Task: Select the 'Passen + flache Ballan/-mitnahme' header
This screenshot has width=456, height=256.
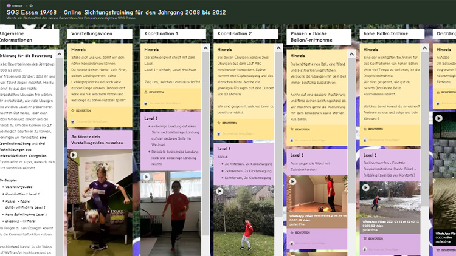Action: click(x=319, y=37)
